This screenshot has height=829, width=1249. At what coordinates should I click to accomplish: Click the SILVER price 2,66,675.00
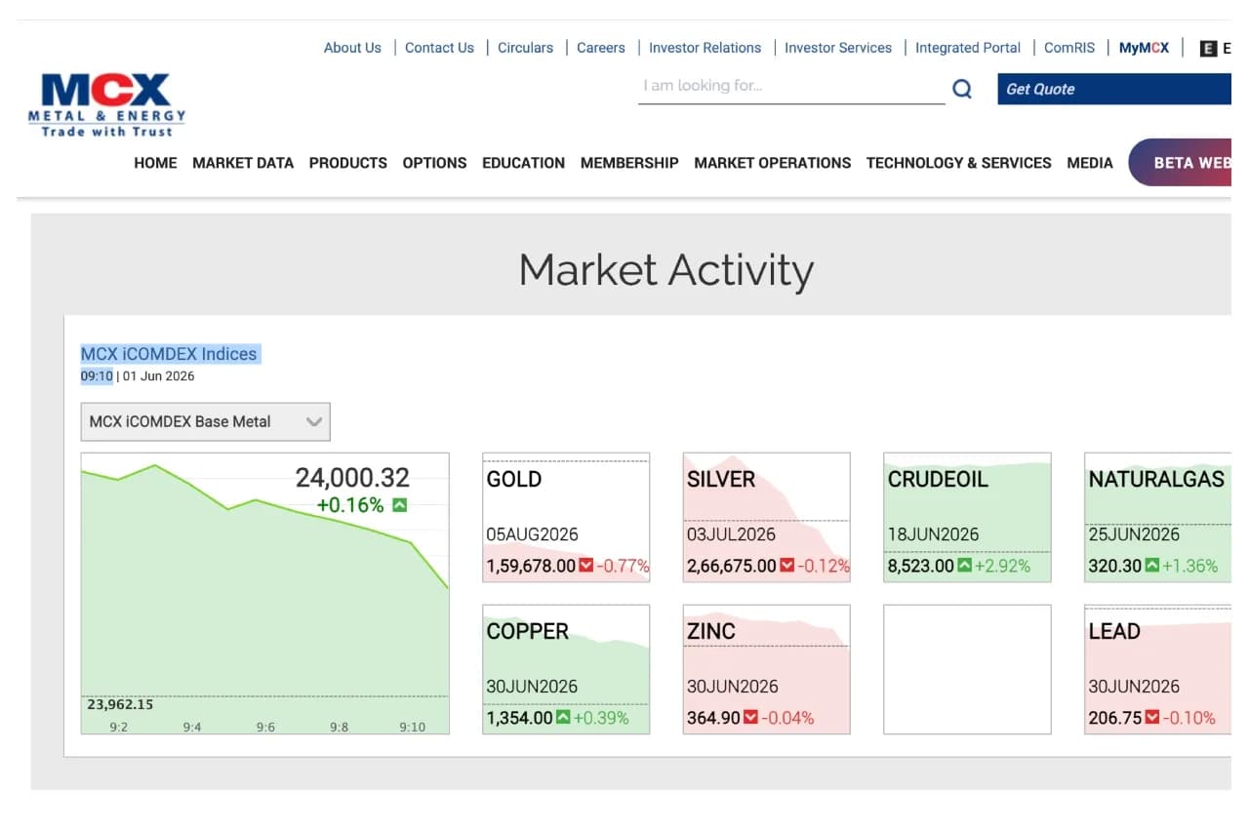732,566
